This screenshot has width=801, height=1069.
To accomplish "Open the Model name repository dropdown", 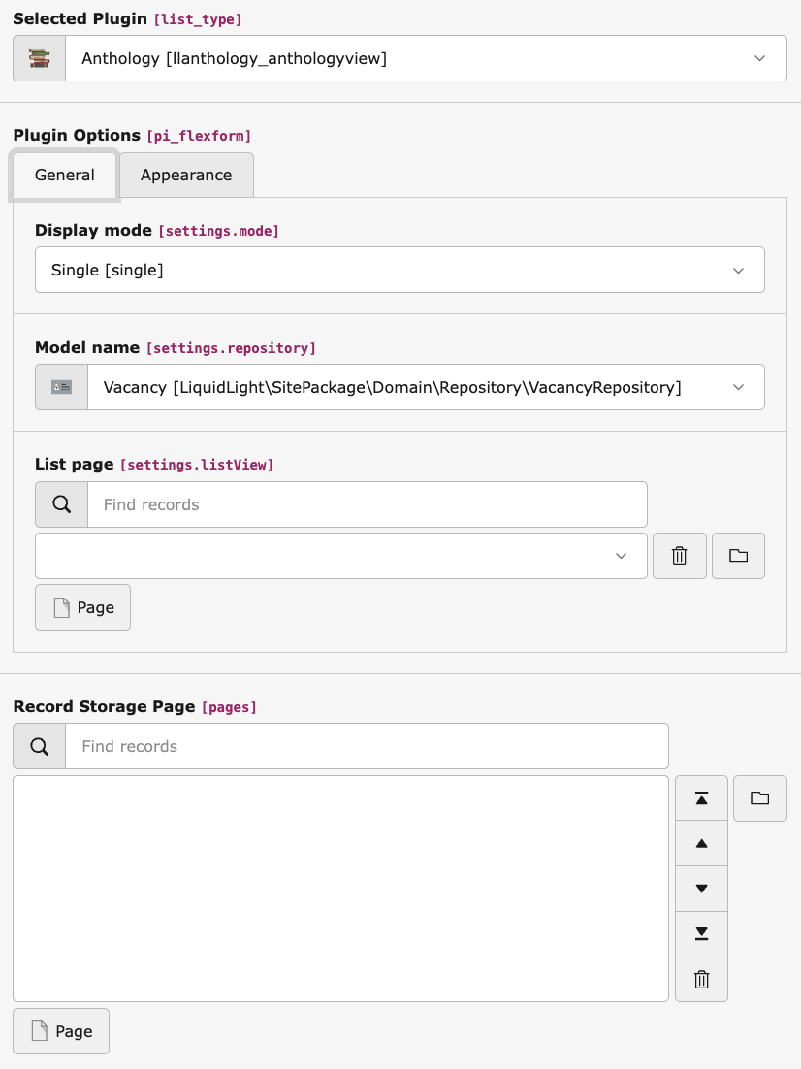I will (738, 386).
